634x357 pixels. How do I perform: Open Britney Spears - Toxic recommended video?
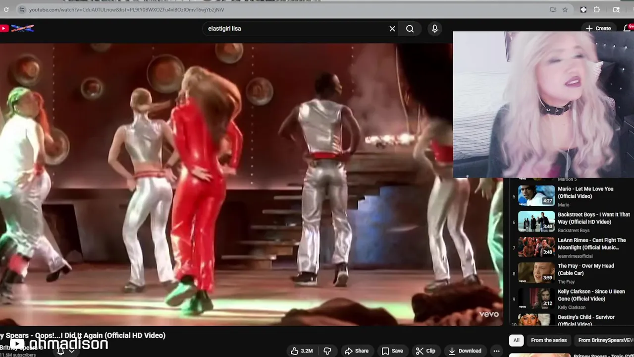tap(572, 355)
